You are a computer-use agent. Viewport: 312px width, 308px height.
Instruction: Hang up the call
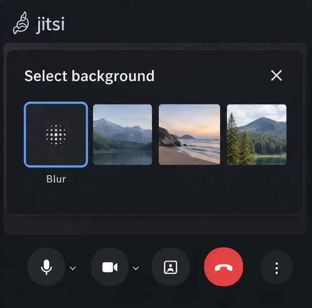(224, 267)
